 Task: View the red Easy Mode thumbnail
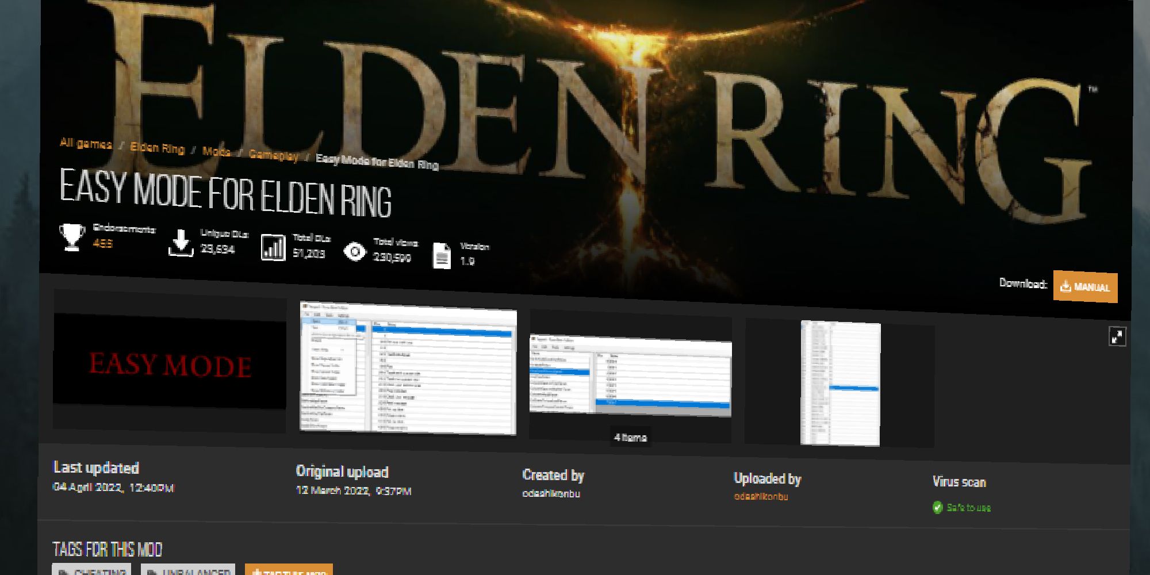(x=170, y=363)
